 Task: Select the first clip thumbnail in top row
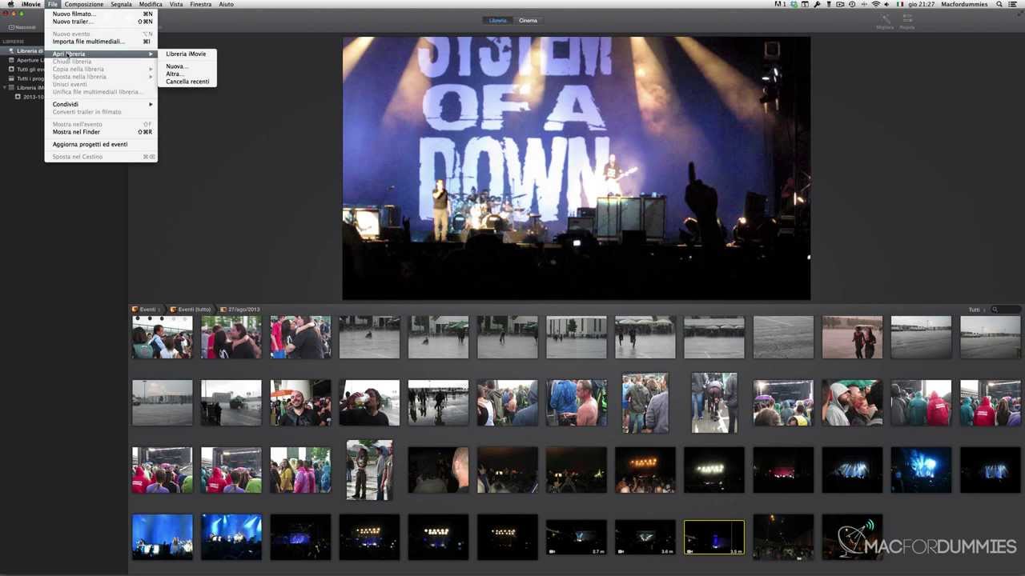click(x=163, y=337)
